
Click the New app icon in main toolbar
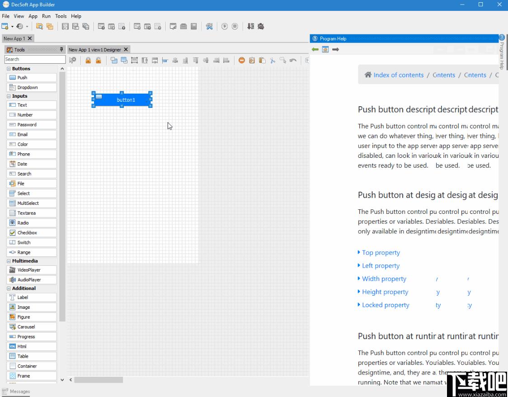click(5, 26)
